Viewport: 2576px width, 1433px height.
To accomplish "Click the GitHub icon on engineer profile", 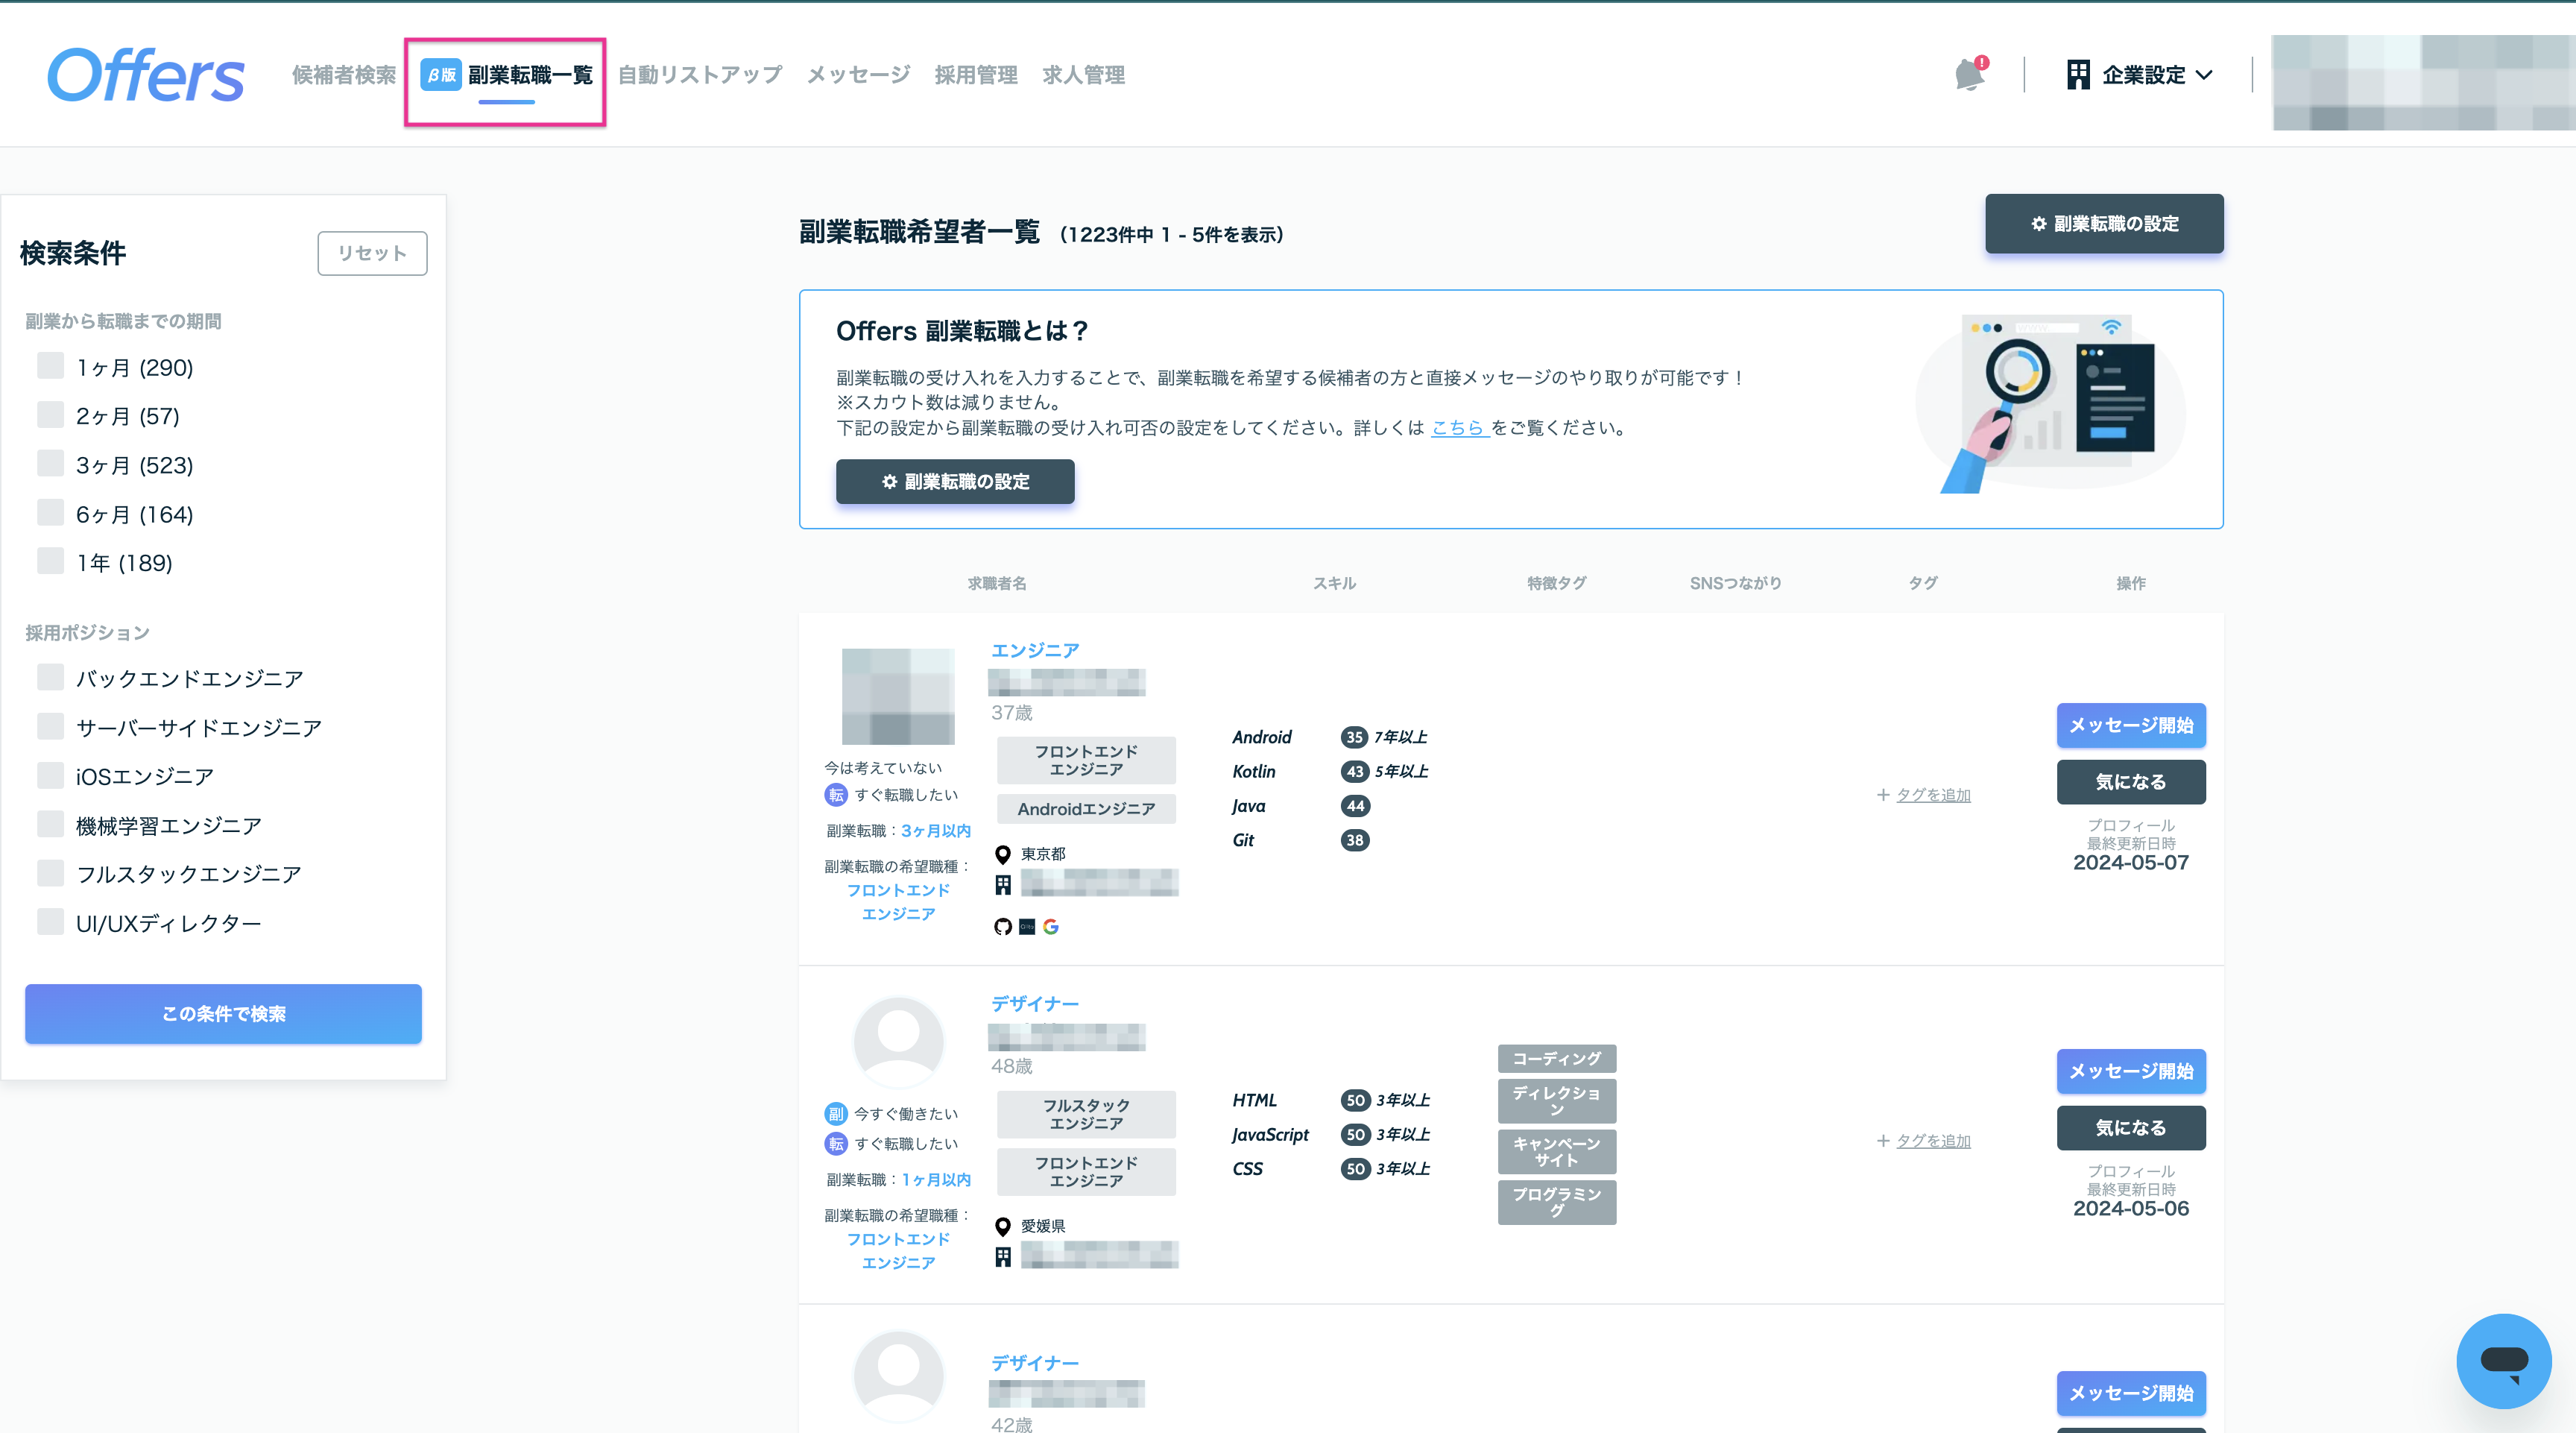I will 1002,927.
